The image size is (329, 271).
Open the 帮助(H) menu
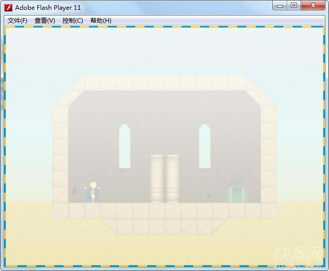[x=101, y=21]
